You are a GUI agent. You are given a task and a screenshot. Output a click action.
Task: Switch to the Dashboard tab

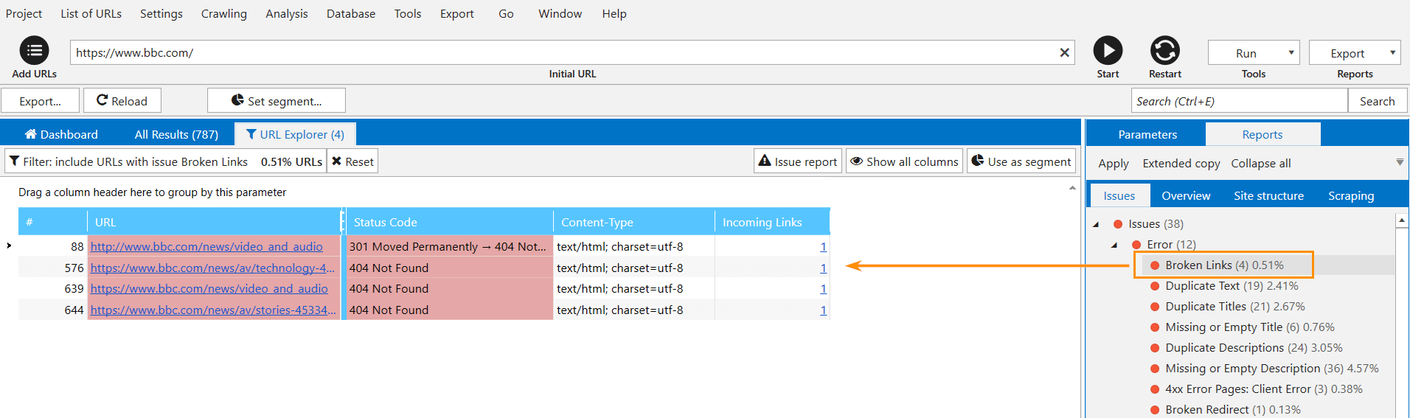click(x=61, y=134)
